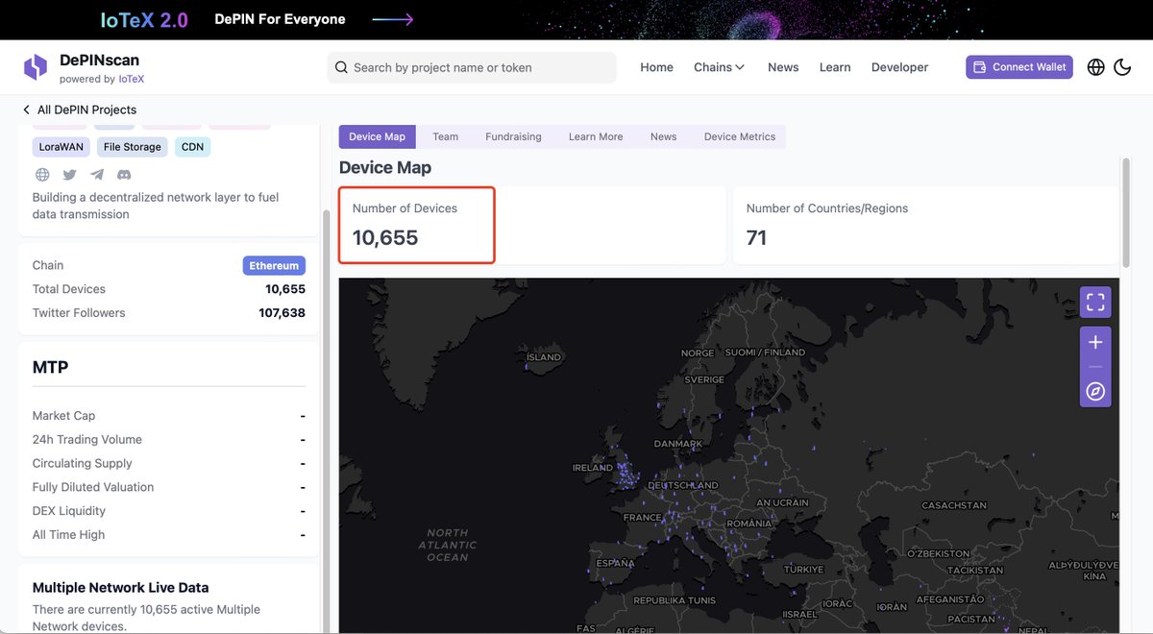Image resolution: width=1153 pixels, height=634 pixels.
Task: Click the IoTeX 2.0 banner
Action: (x=144, y=19)
